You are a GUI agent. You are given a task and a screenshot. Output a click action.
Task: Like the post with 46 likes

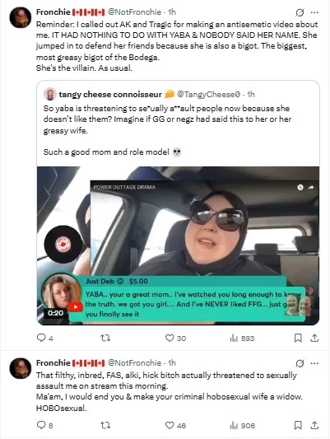(x=175, y=425)
